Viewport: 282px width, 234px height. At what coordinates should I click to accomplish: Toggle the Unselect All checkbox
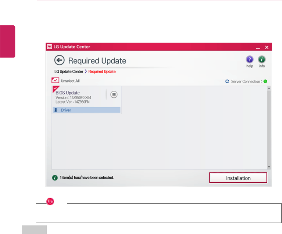(55, 80)
